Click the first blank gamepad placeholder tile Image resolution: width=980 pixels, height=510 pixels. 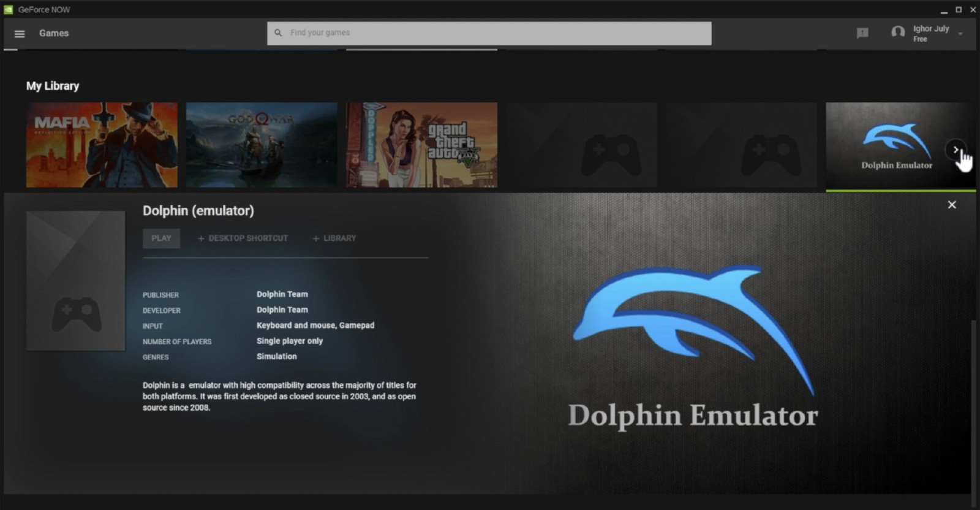click(x=582, y=145)
